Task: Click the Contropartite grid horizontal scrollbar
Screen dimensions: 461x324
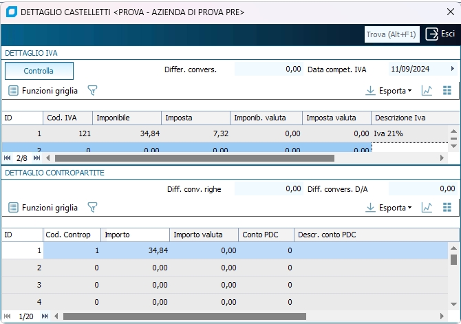Action: (x=184, y=316)
